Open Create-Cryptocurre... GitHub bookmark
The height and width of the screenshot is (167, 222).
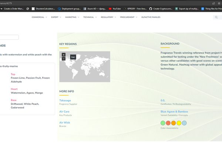pos(161,9)
